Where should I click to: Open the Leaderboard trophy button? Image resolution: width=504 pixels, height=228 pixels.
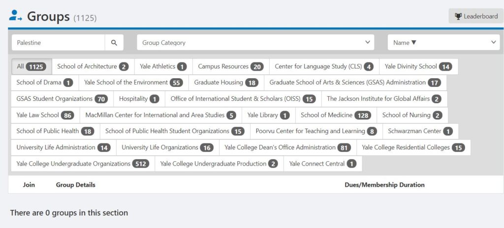pos(476,16)
